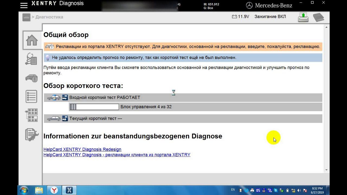347x195 pixels.
Task: Click the Диагностика breadcrumb
Action: click(49, 17)
